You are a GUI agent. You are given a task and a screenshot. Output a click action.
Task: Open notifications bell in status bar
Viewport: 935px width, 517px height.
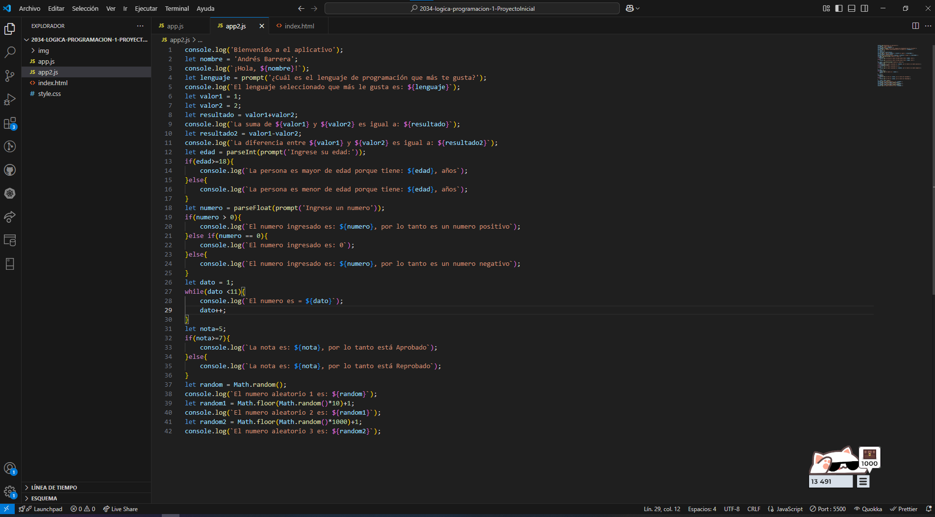[x=929, y=509]
